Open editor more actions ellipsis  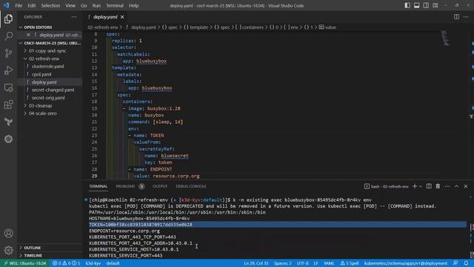[x=466, y=17]
